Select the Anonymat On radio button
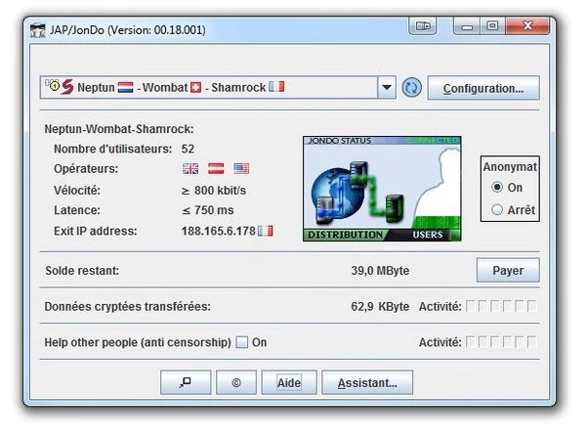586x438 pixels. tap(497, 187)
